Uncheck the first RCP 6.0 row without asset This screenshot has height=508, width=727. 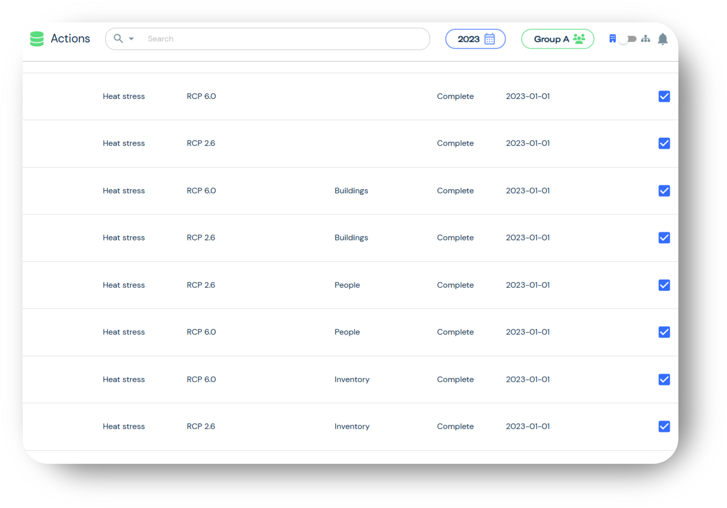pyautogui.click(x=664, y=97)
